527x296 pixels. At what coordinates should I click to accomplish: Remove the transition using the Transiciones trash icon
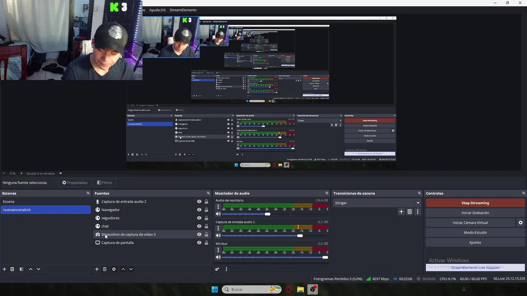[409, 212]
